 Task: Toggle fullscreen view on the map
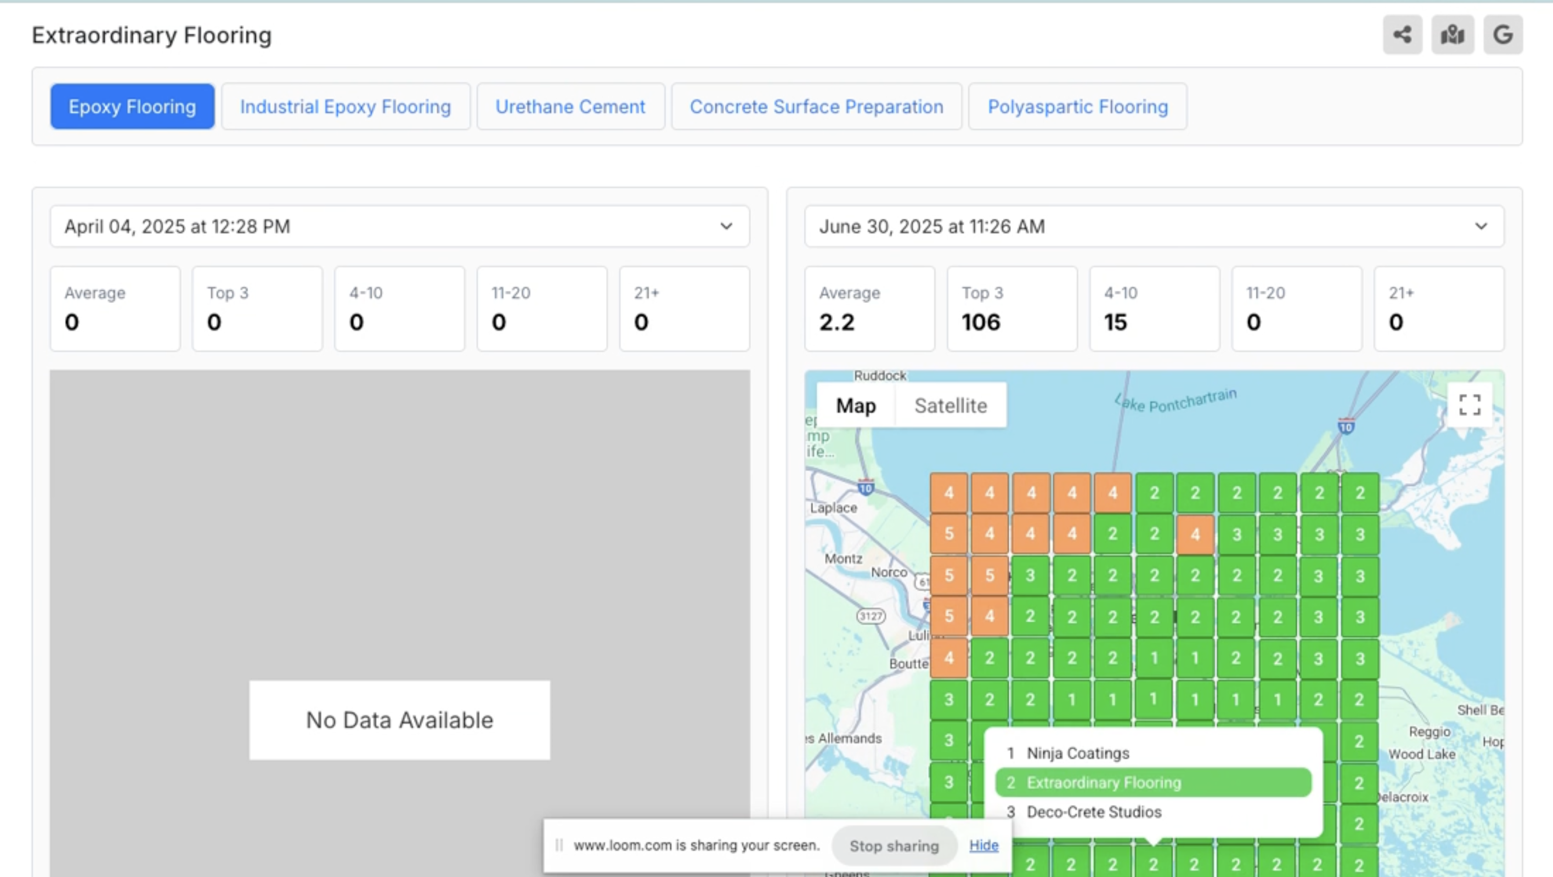click(1470, 405)
